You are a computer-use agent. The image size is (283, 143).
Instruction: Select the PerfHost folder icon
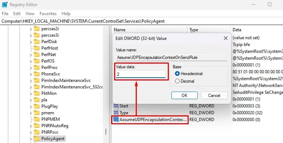tap(37, 48)
